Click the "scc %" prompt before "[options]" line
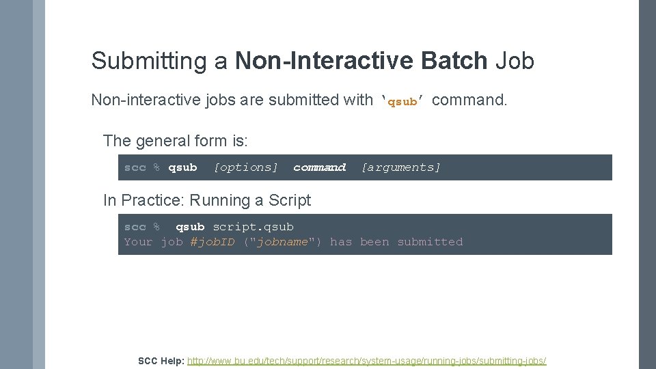The width and height of the screenshot is (656, 369). 141,167
